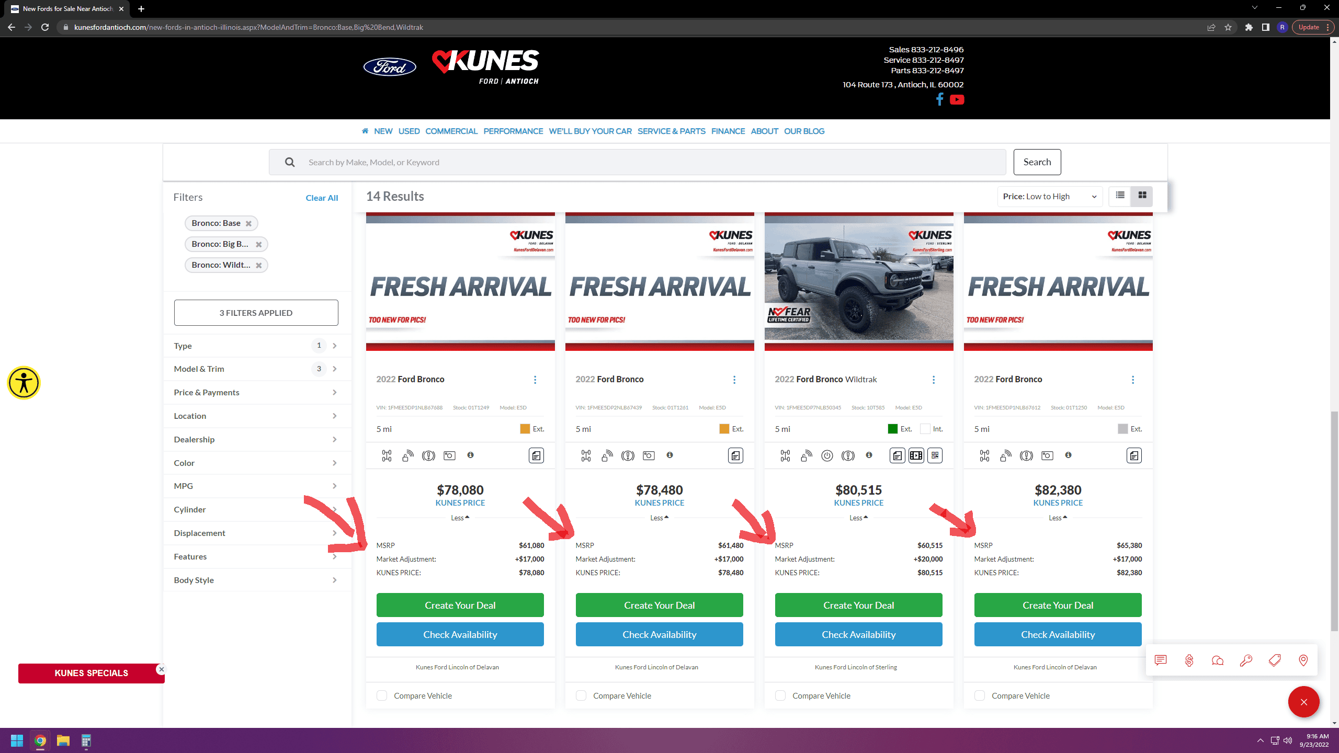Close the red floating action button
This screenshot has width=1339, height=753.
click(x=1304, y=702)
